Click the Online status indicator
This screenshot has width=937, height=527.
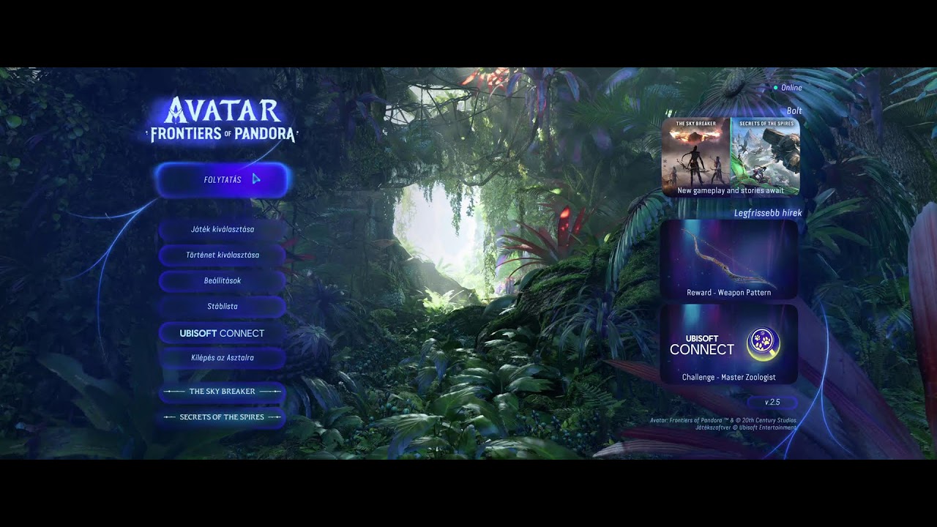(x=788, y=88)
